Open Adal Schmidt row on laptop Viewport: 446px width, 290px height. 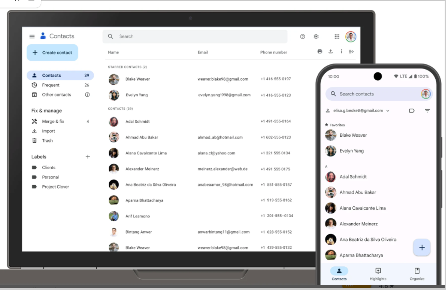tap(210, 122)
